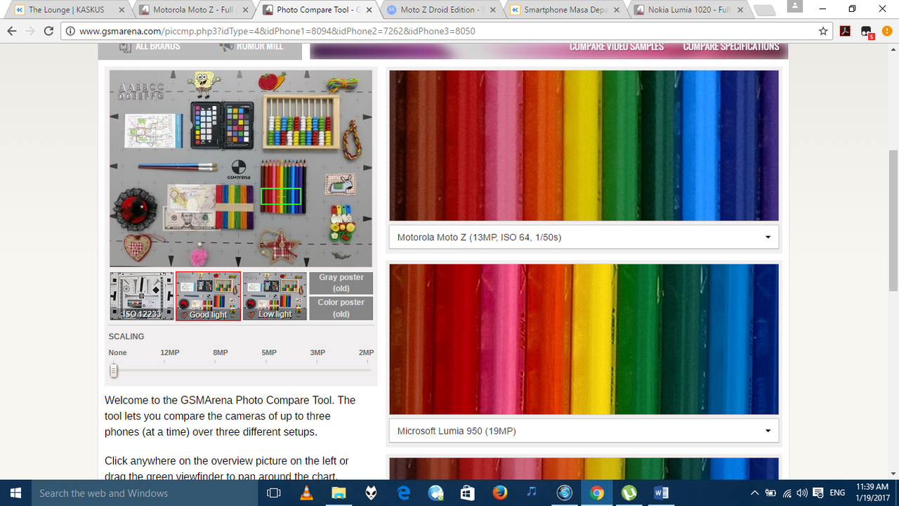Select the Good light chart thumbnail
Viewport: 899px width, 506px height.
click(209, 297)
